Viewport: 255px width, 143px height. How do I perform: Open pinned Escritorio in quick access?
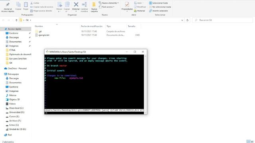[14, 33]
